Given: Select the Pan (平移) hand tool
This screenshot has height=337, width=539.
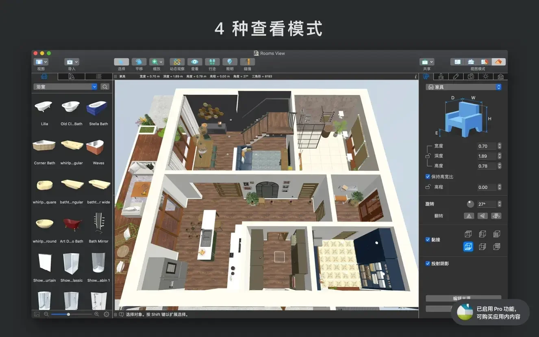Looking at the screenshot, I should (x=139, y=62).
